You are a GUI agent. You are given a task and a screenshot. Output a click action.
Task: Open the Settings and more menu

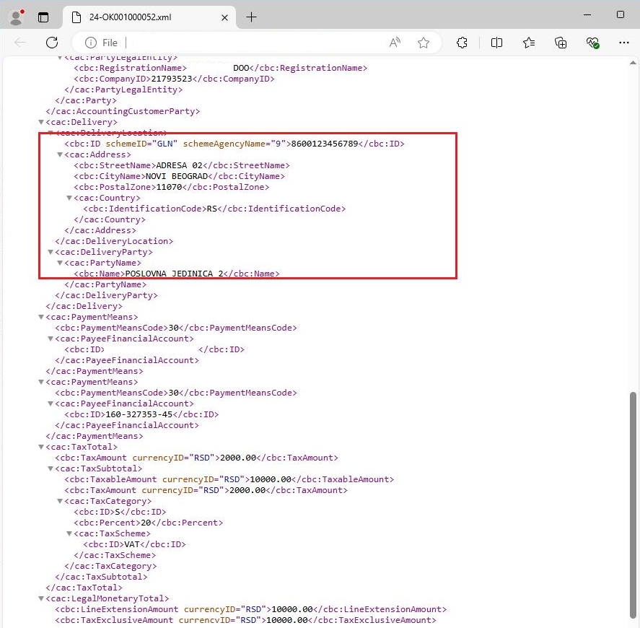pyautogui.click(x=625, y=43)
